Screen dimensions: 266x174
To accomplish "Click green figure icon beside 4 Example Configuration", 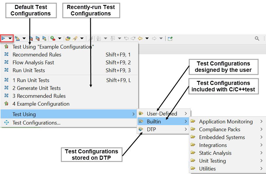I will coord(6,103).
